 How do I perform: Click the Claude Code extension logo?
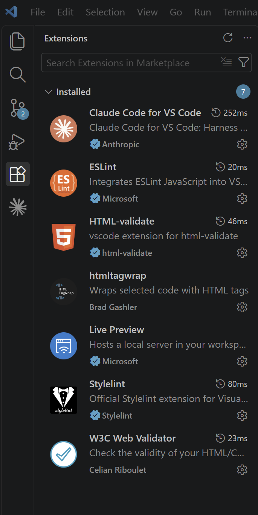(64, 129)
